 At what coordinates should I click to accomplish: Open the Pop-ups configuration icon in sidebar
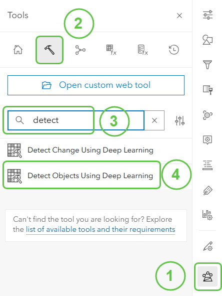(207, 140)
